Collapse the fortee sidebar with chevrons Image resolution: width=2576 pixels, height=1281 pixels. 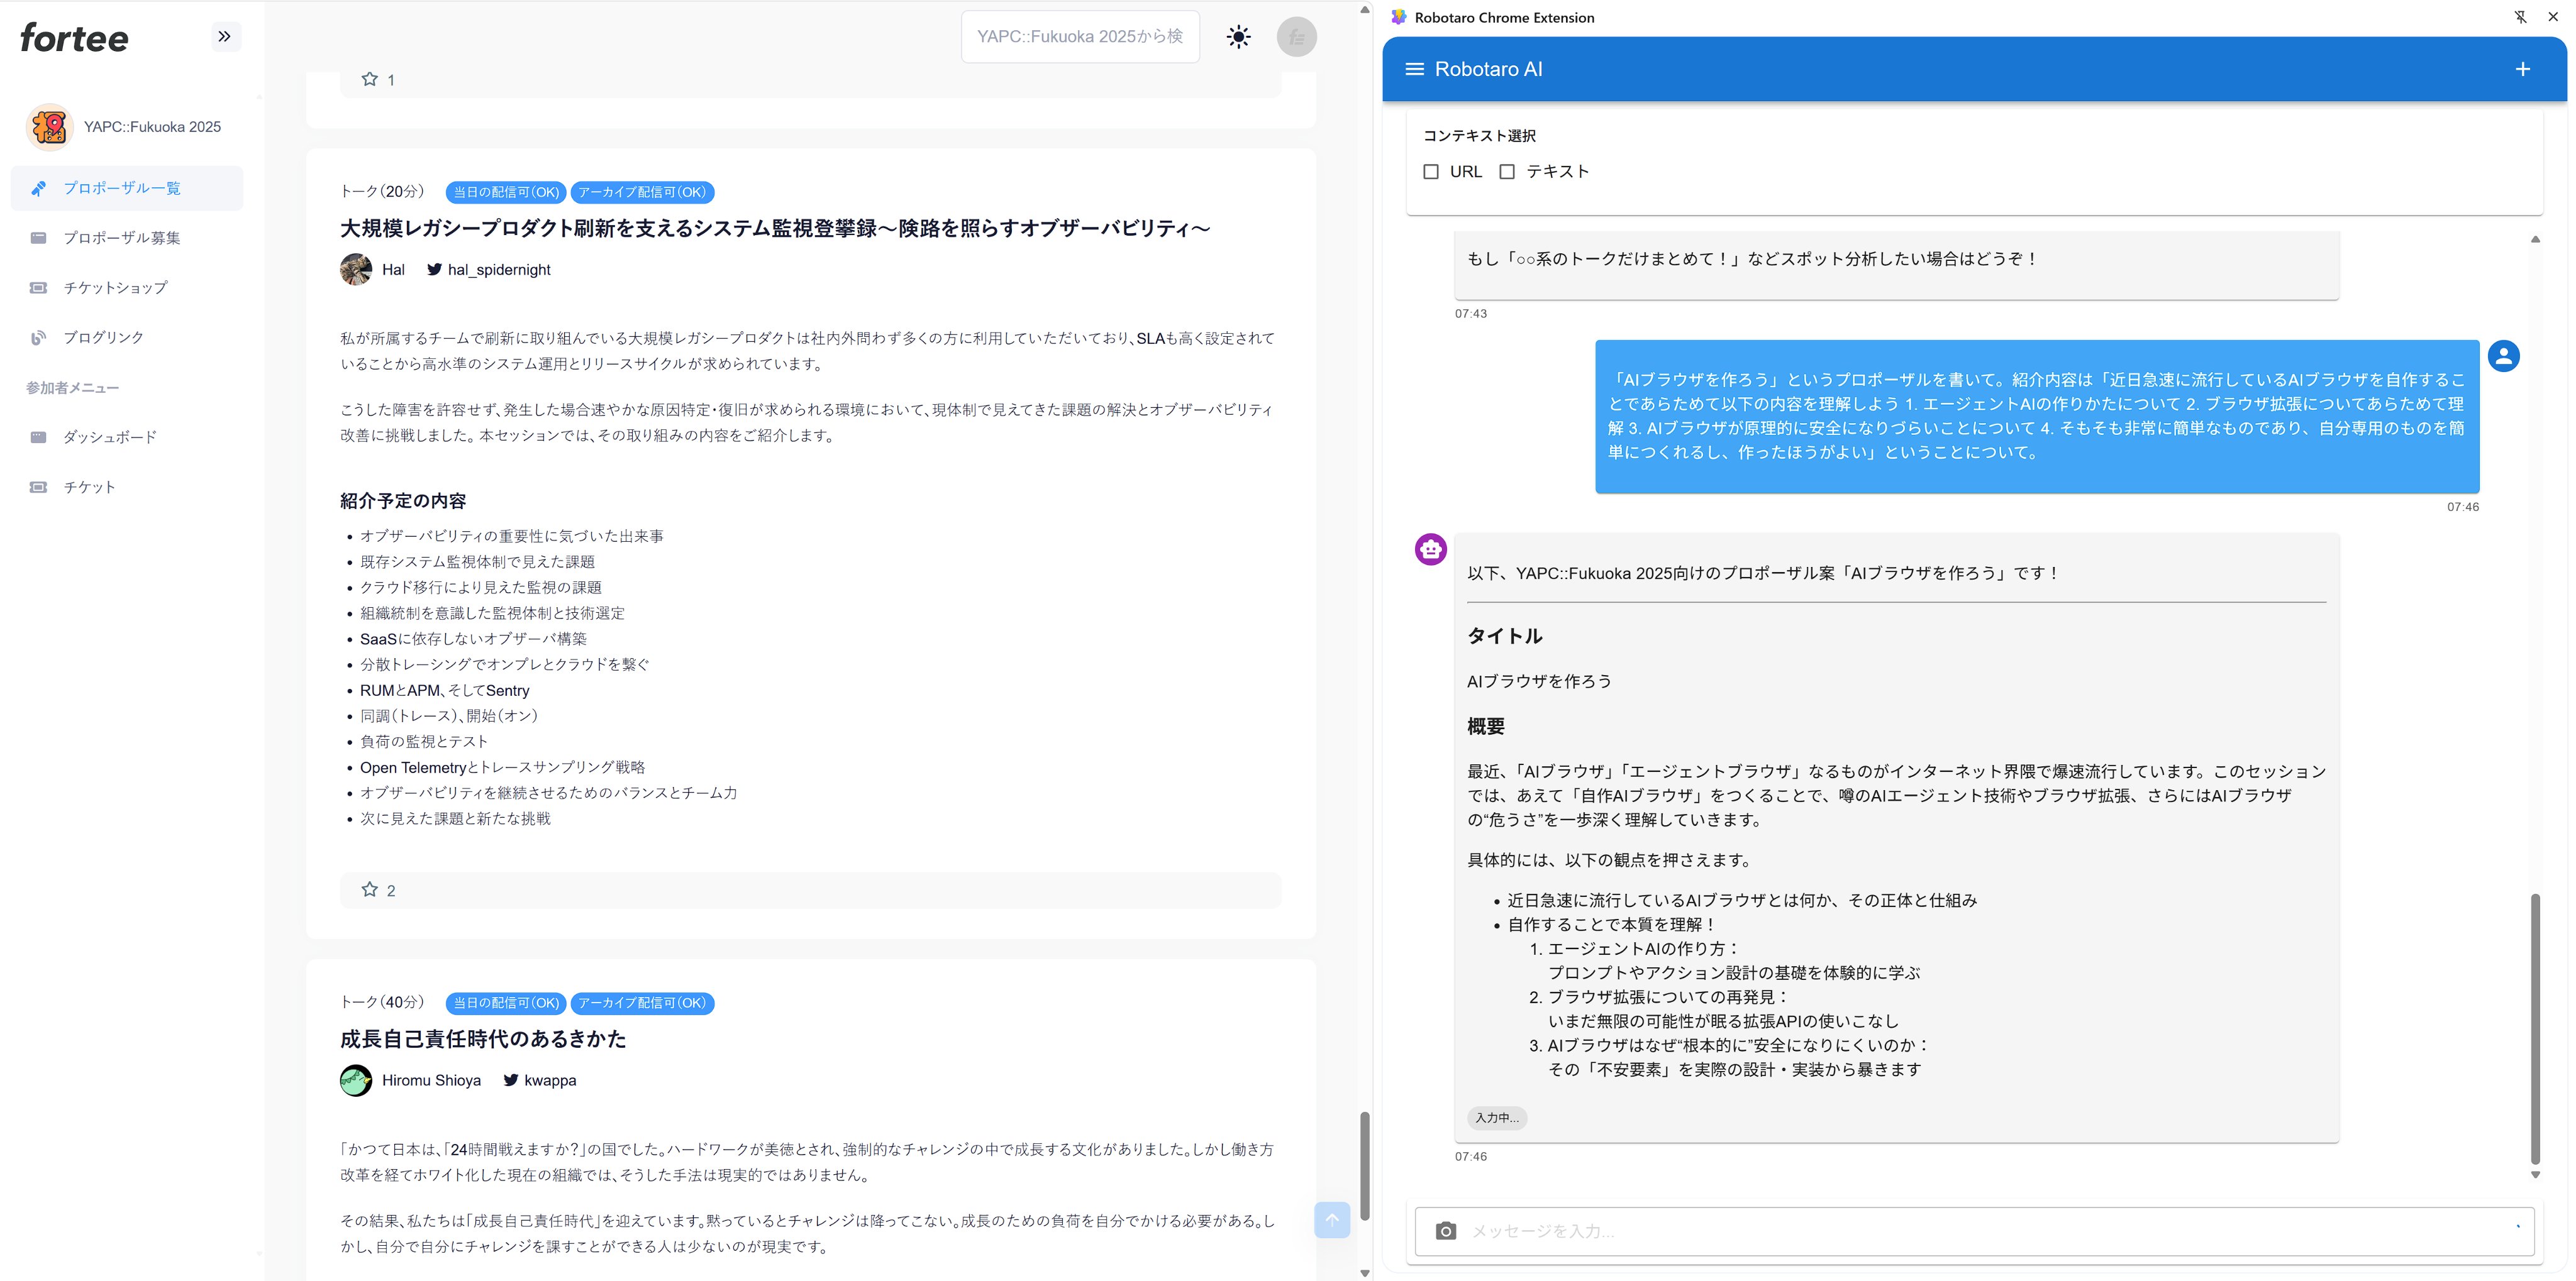(x=225, y=37)
